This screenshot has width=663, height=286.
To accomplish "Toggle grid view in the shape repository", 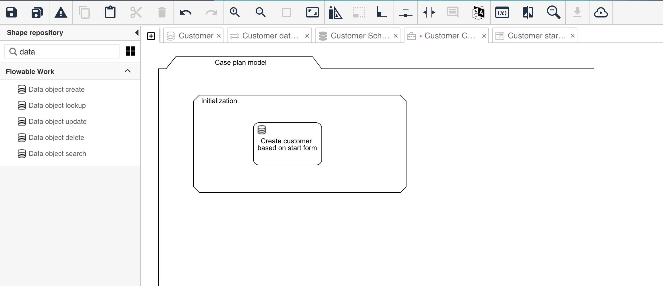I will pyautogui.click(x=130, y=51).
